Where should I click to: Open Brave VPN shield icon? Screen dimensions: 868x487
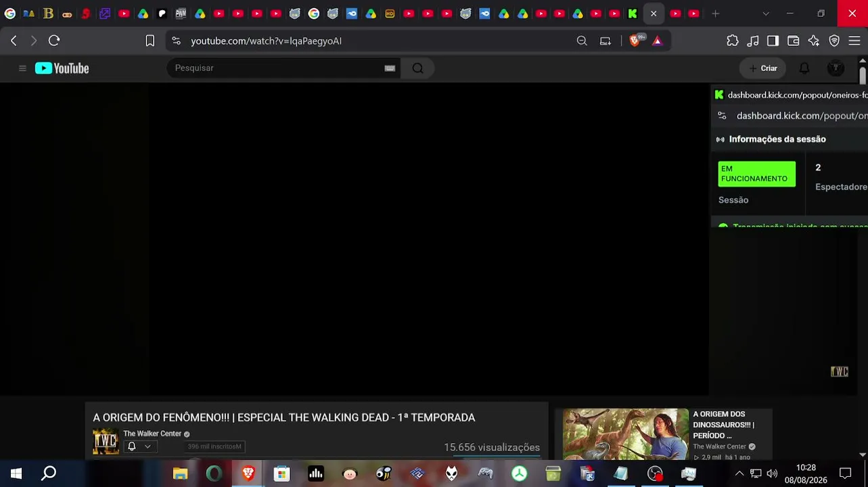coord(834,41)
